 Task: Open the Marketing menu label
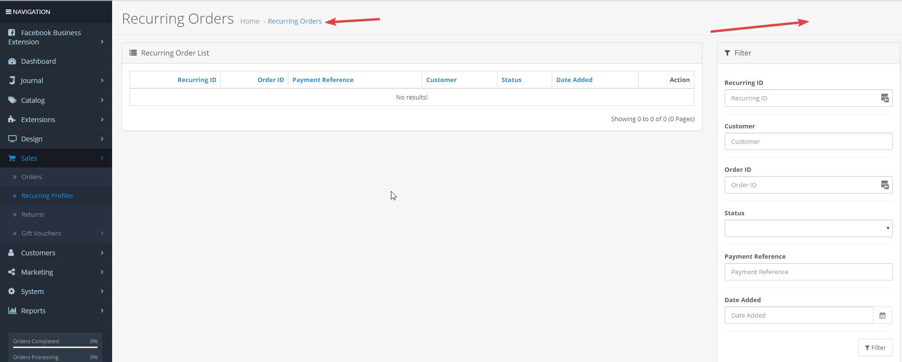37,272
